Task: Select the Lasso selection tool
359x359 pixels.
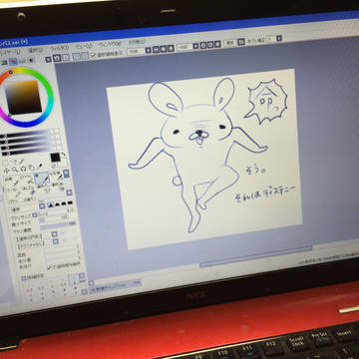Action: [x=14, y=163]
